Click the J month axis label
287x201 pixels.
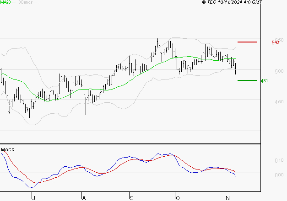pyautogui.click(x=33, y=198)
